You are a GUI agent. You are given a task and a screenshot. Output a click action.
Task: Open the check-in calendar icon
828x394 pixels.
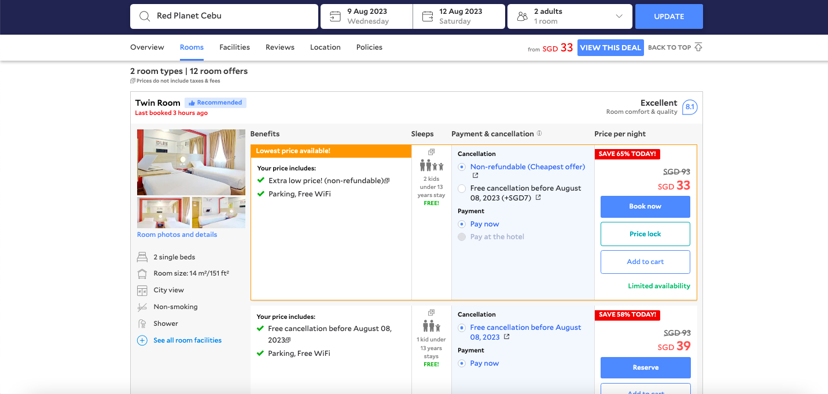[335, 16]
